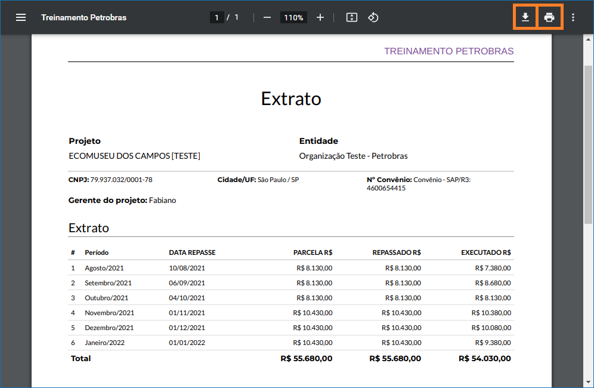The image size is (594, 388).
Task: Select the Setembro/2021 period cell
Action: click(x=109, y=283)
